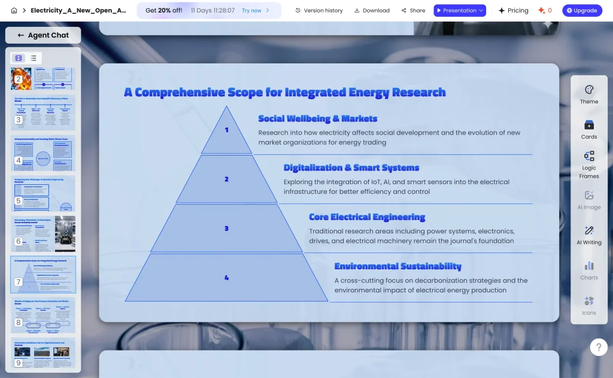Open the Theme panel icon
613x378 pixels.
pos(589,94)
